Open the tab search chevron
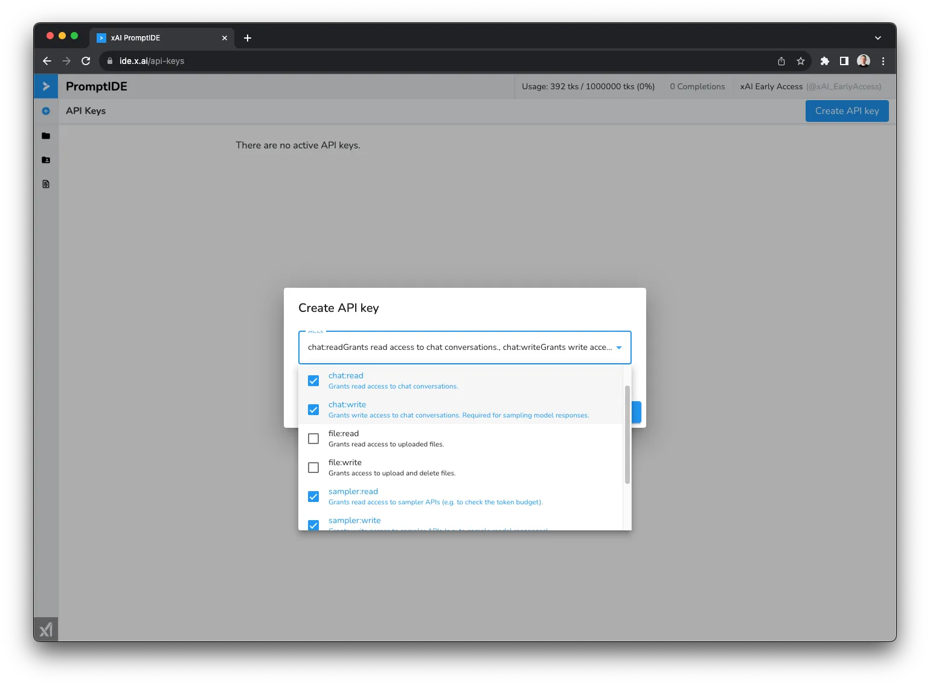This screenshot has height=686, width=930. 878,38
